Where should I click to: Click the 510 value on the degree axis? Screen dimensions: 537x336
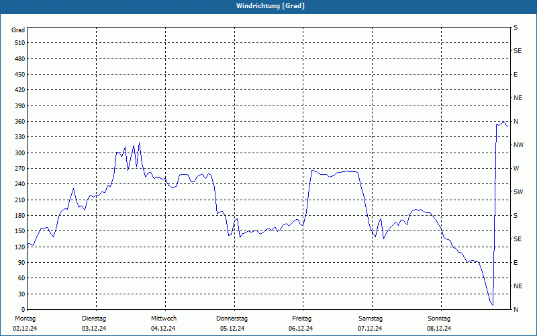click(x=20, y=43)
